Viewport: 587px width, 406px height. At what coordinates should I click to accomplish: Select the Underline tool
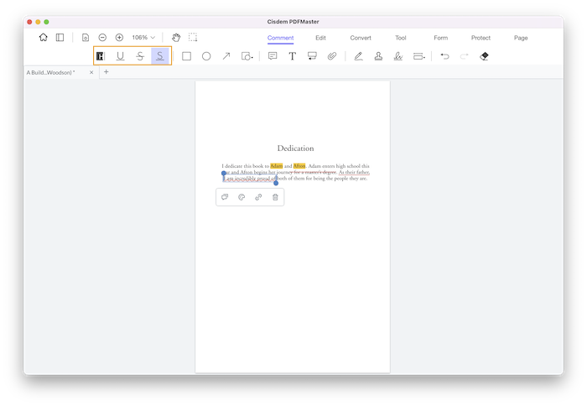[120, 56]
